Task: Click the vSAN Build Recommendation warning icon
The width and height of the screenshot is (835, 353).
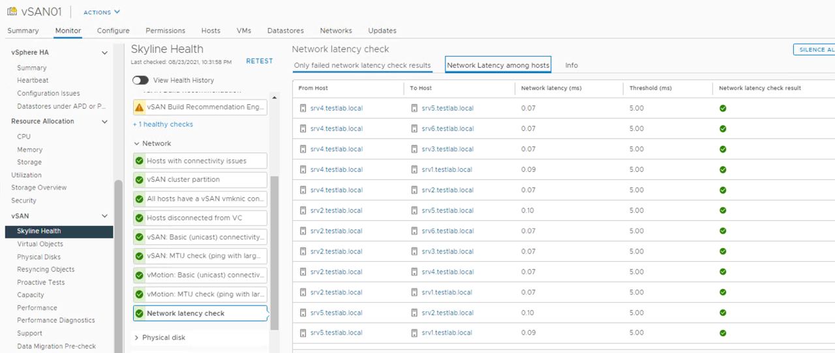Action: click(139, 107)
